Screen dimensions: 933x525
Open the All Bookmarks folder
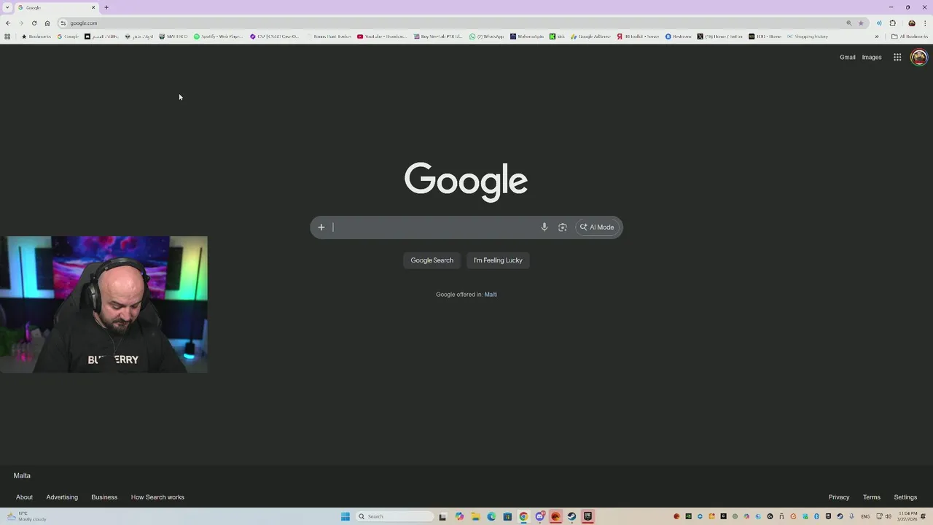click(910, 36)
